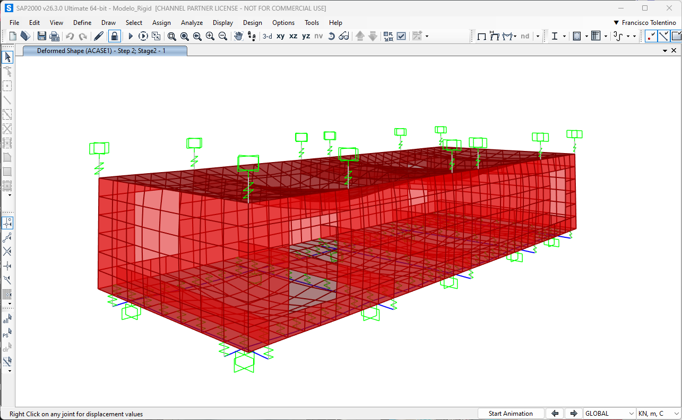Activate the Pan tool

coord(238,35)
